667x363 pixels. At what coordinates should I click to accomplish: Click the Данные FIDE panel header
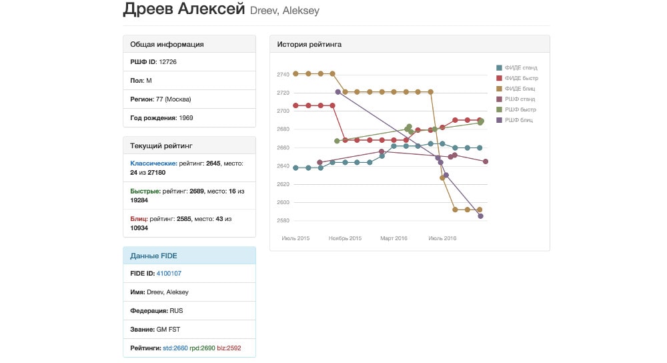(x=189, y=256)
